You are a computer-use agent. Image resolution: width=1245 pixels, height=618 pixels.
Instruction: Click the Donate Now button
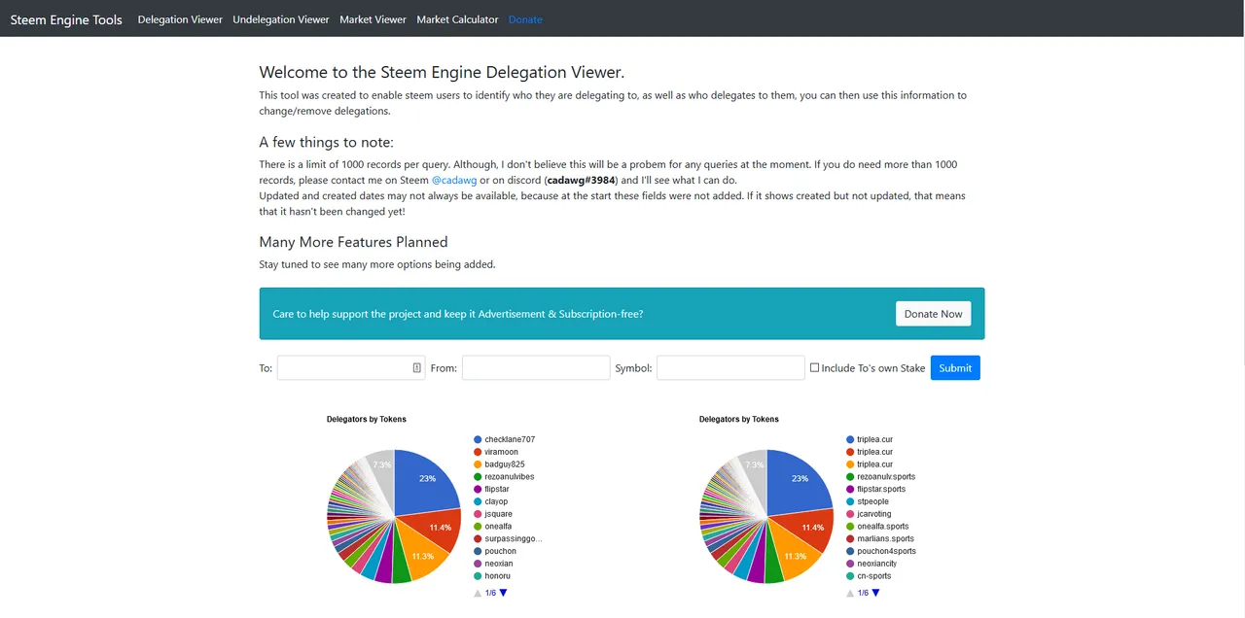click(933, 314)
